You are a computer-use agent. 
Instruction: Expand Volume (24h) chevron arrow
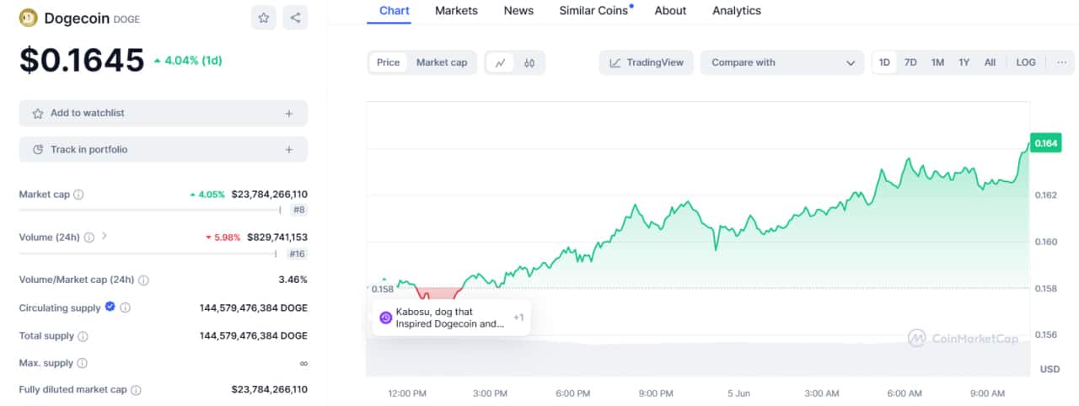coord(105,237)
